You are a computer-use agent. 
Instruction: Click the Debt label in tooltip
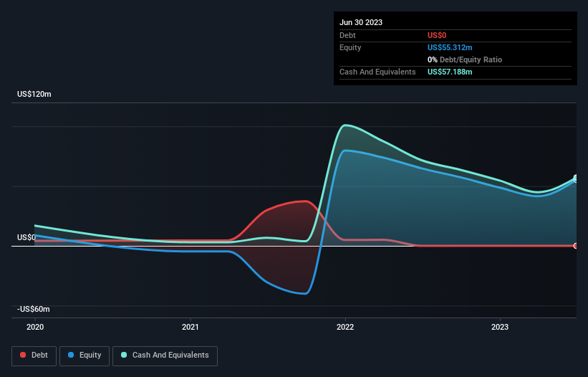pos(347,35)
